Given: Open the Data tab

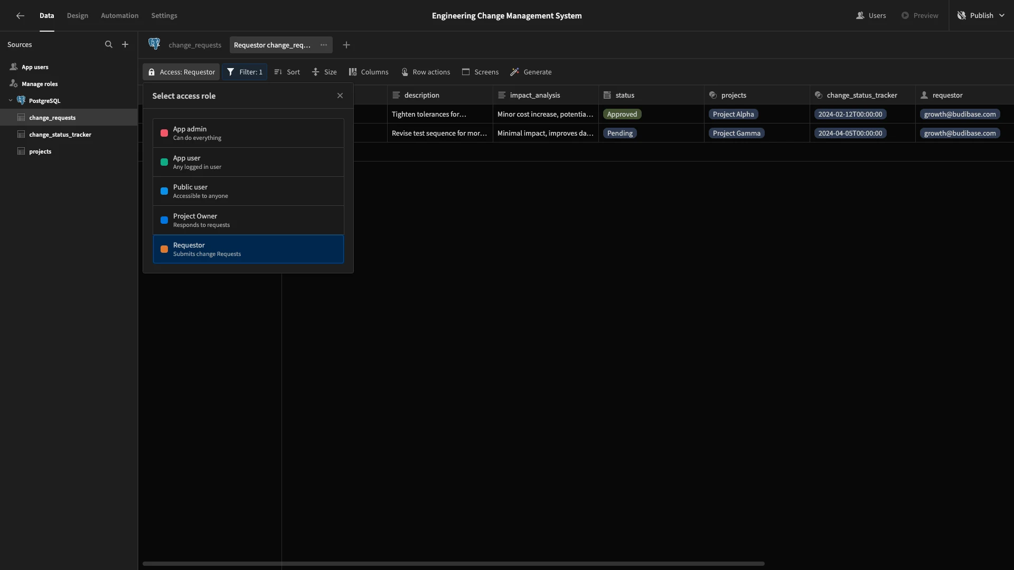Looking at the screenshot, I should (x=46, y=16).
